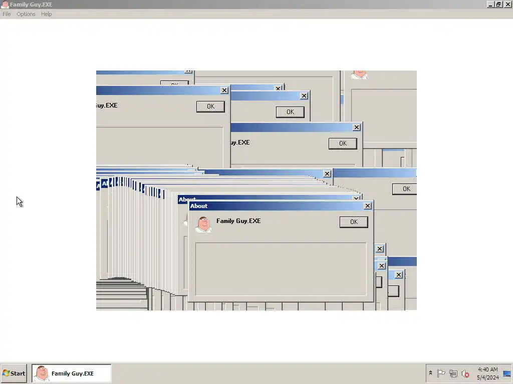Select Family Guy.EXE taskbar button

[72, 373]
